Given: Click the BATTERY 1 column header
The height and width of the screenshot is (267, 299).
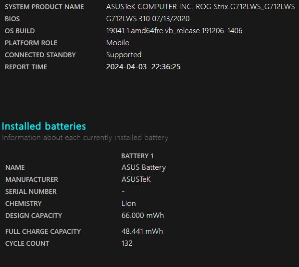Looking at the screenshot, I should (x=137, y=156).
